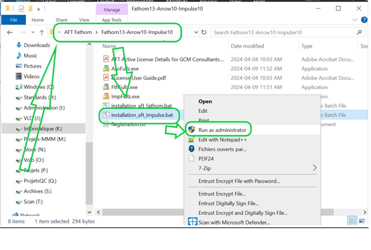Image resolution: width=371 pixels, height=250 pixels.
Task: Select the Windows (C:) drive
Action: [35, 87]
